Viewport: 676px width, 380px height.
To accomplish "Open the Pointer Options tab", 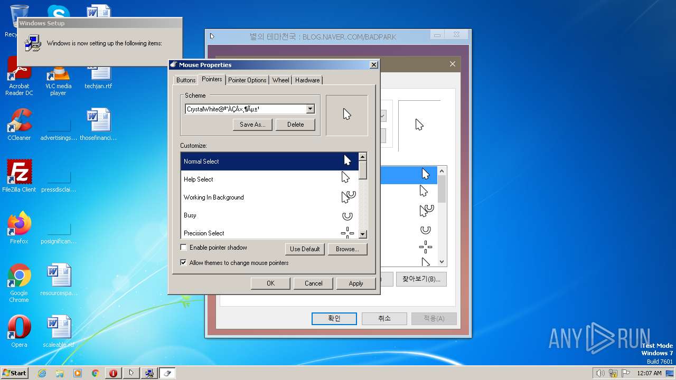I will 247,80.
